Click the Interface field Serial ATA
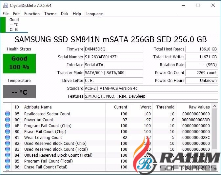The width and height of the screenshot is (221, 175). 114,65
